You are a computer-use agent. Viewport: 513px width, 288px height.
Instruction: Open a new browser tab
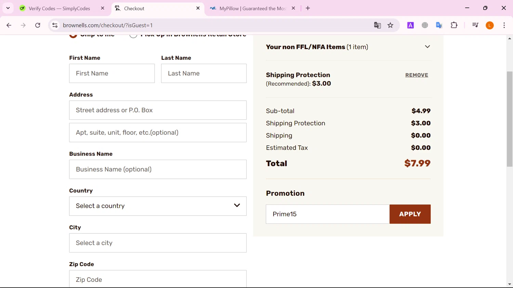tap(308, 8)
